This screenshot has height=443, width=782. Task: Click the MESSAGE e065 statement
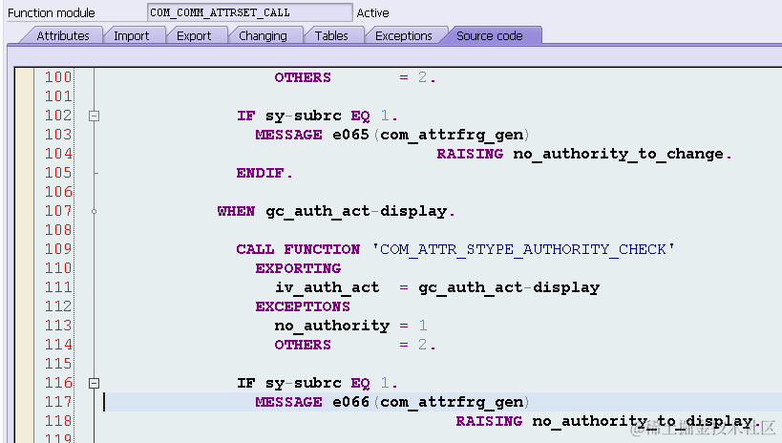pyautogui.click(x=392, y=135)
